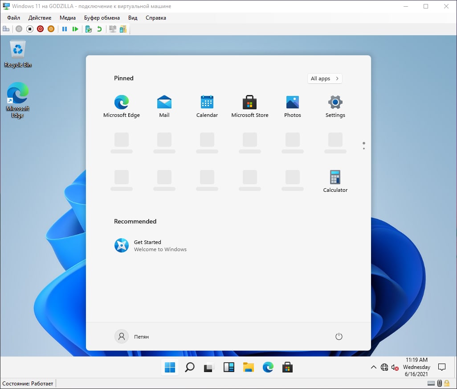The image size is (457, 389).
Task: Click the Windows Start button on taskbar
Action: [170, 367]
